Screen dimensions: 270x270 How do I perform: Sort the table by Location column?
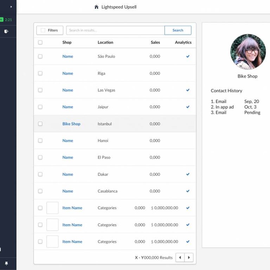click(x=105, y=43)
